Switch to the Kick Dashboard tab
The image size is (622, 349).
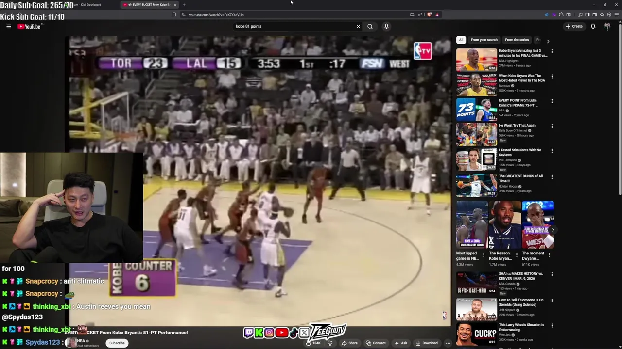click(x=87, y=5)
